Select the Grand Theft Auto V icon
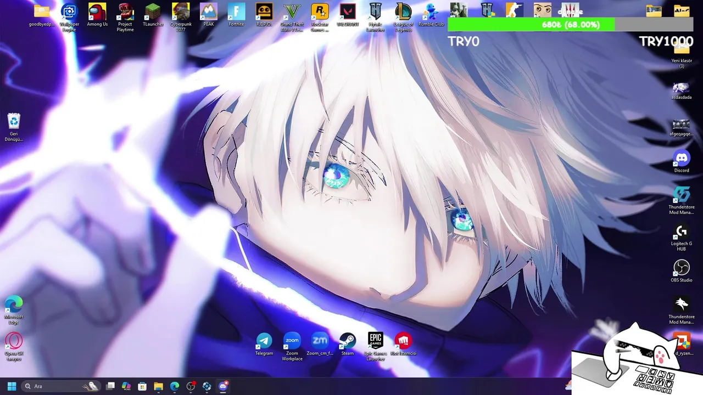Image resolution: width=703 pixels, height=395 pixels. tap(292, 11)
